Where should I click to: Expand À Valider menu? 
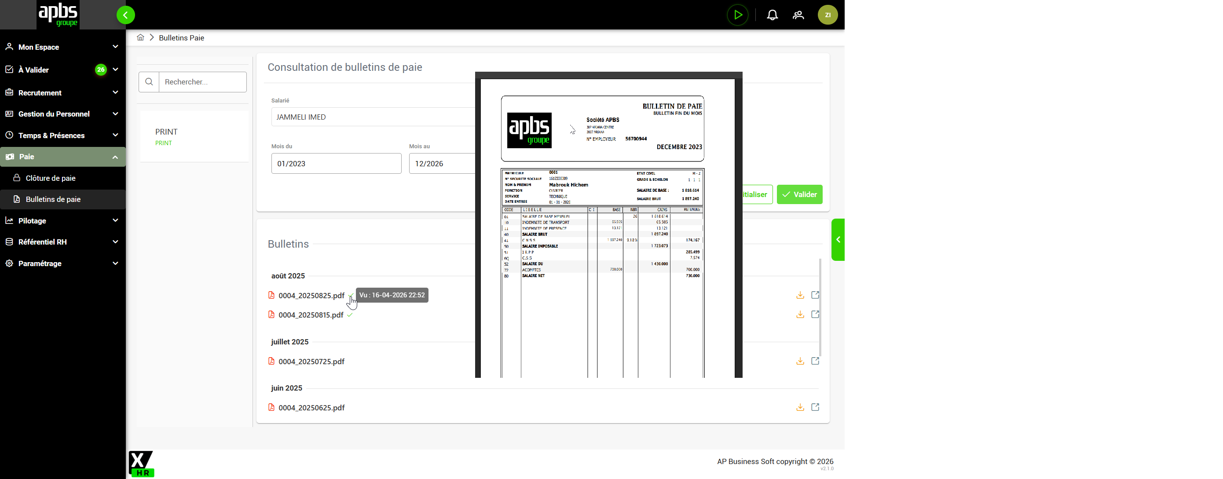click(x=62, y=70)
